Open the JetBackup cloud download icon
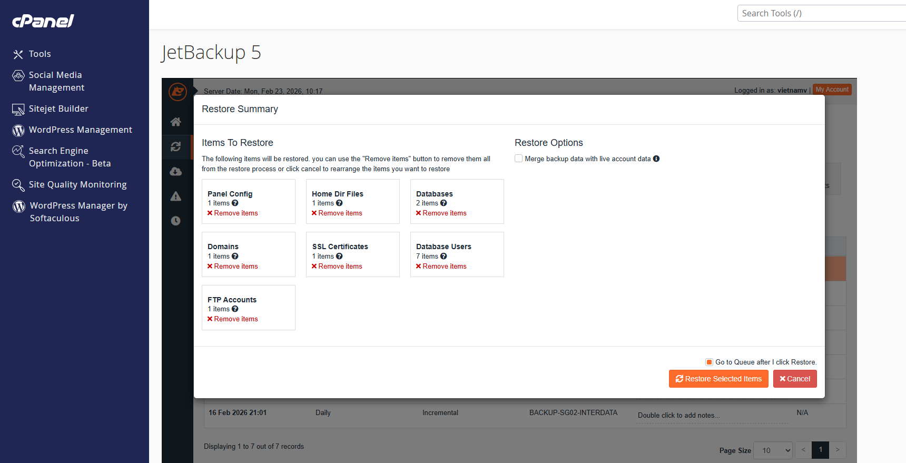 click(176, 171)
